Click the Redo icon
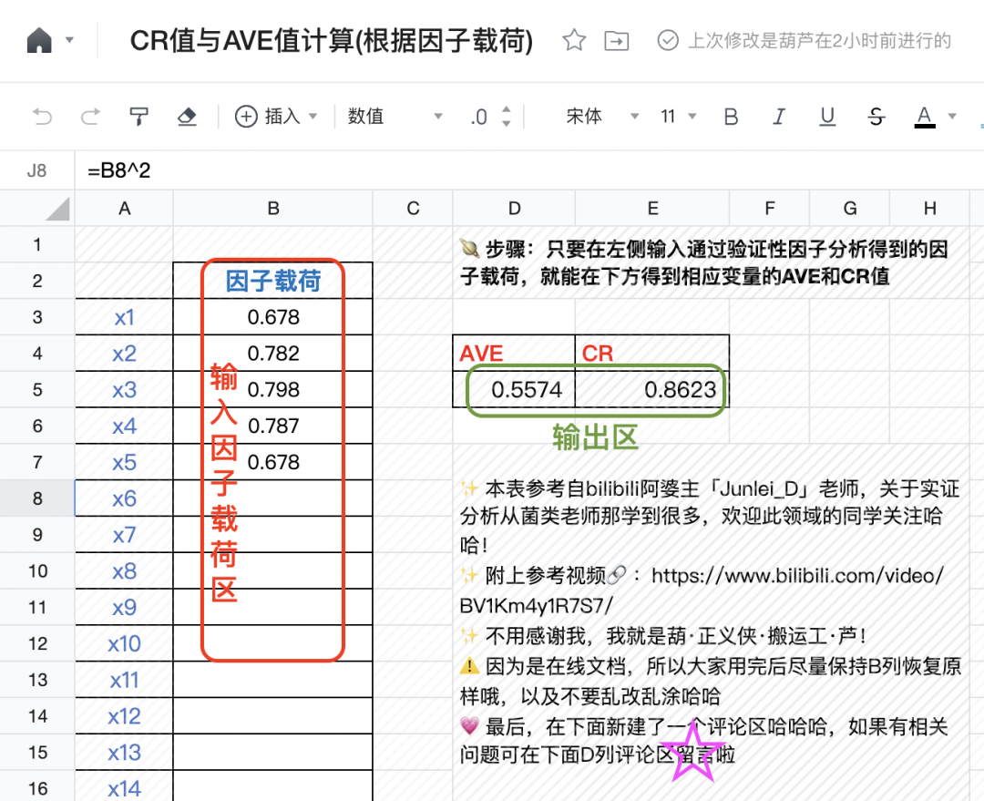 pos(90,117)
